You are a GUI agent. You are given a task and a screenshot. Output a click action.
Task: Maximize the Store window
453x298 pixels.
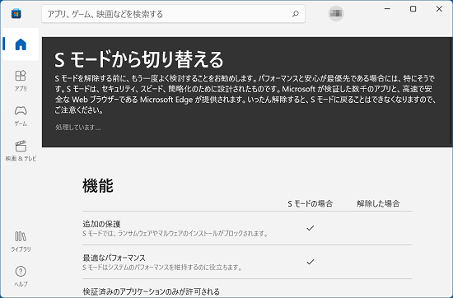pos(413,9)
